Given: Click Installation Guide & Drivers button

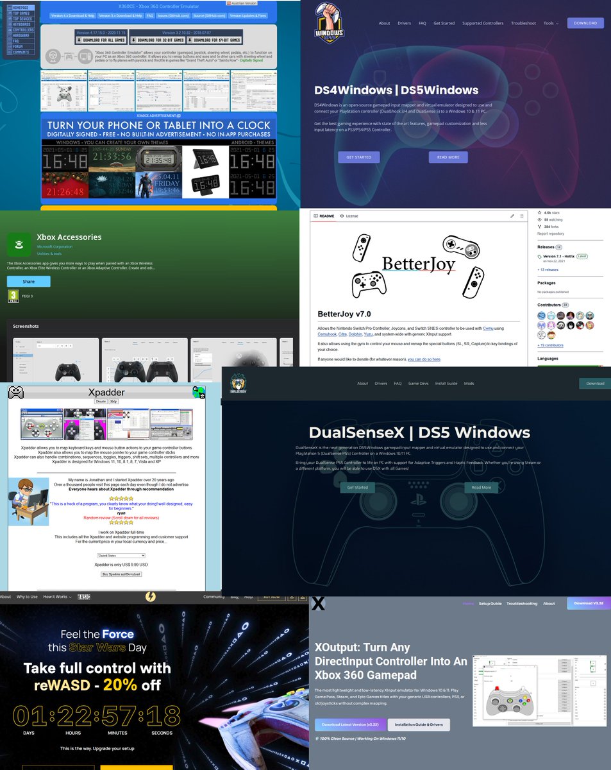Looking at the screenshot, I should pos(419,724).
